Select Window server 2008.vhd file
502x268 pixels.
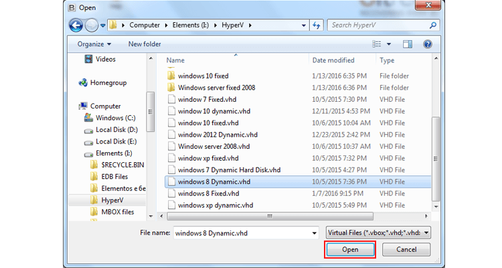pyautogui.click(x=214, y=147)
